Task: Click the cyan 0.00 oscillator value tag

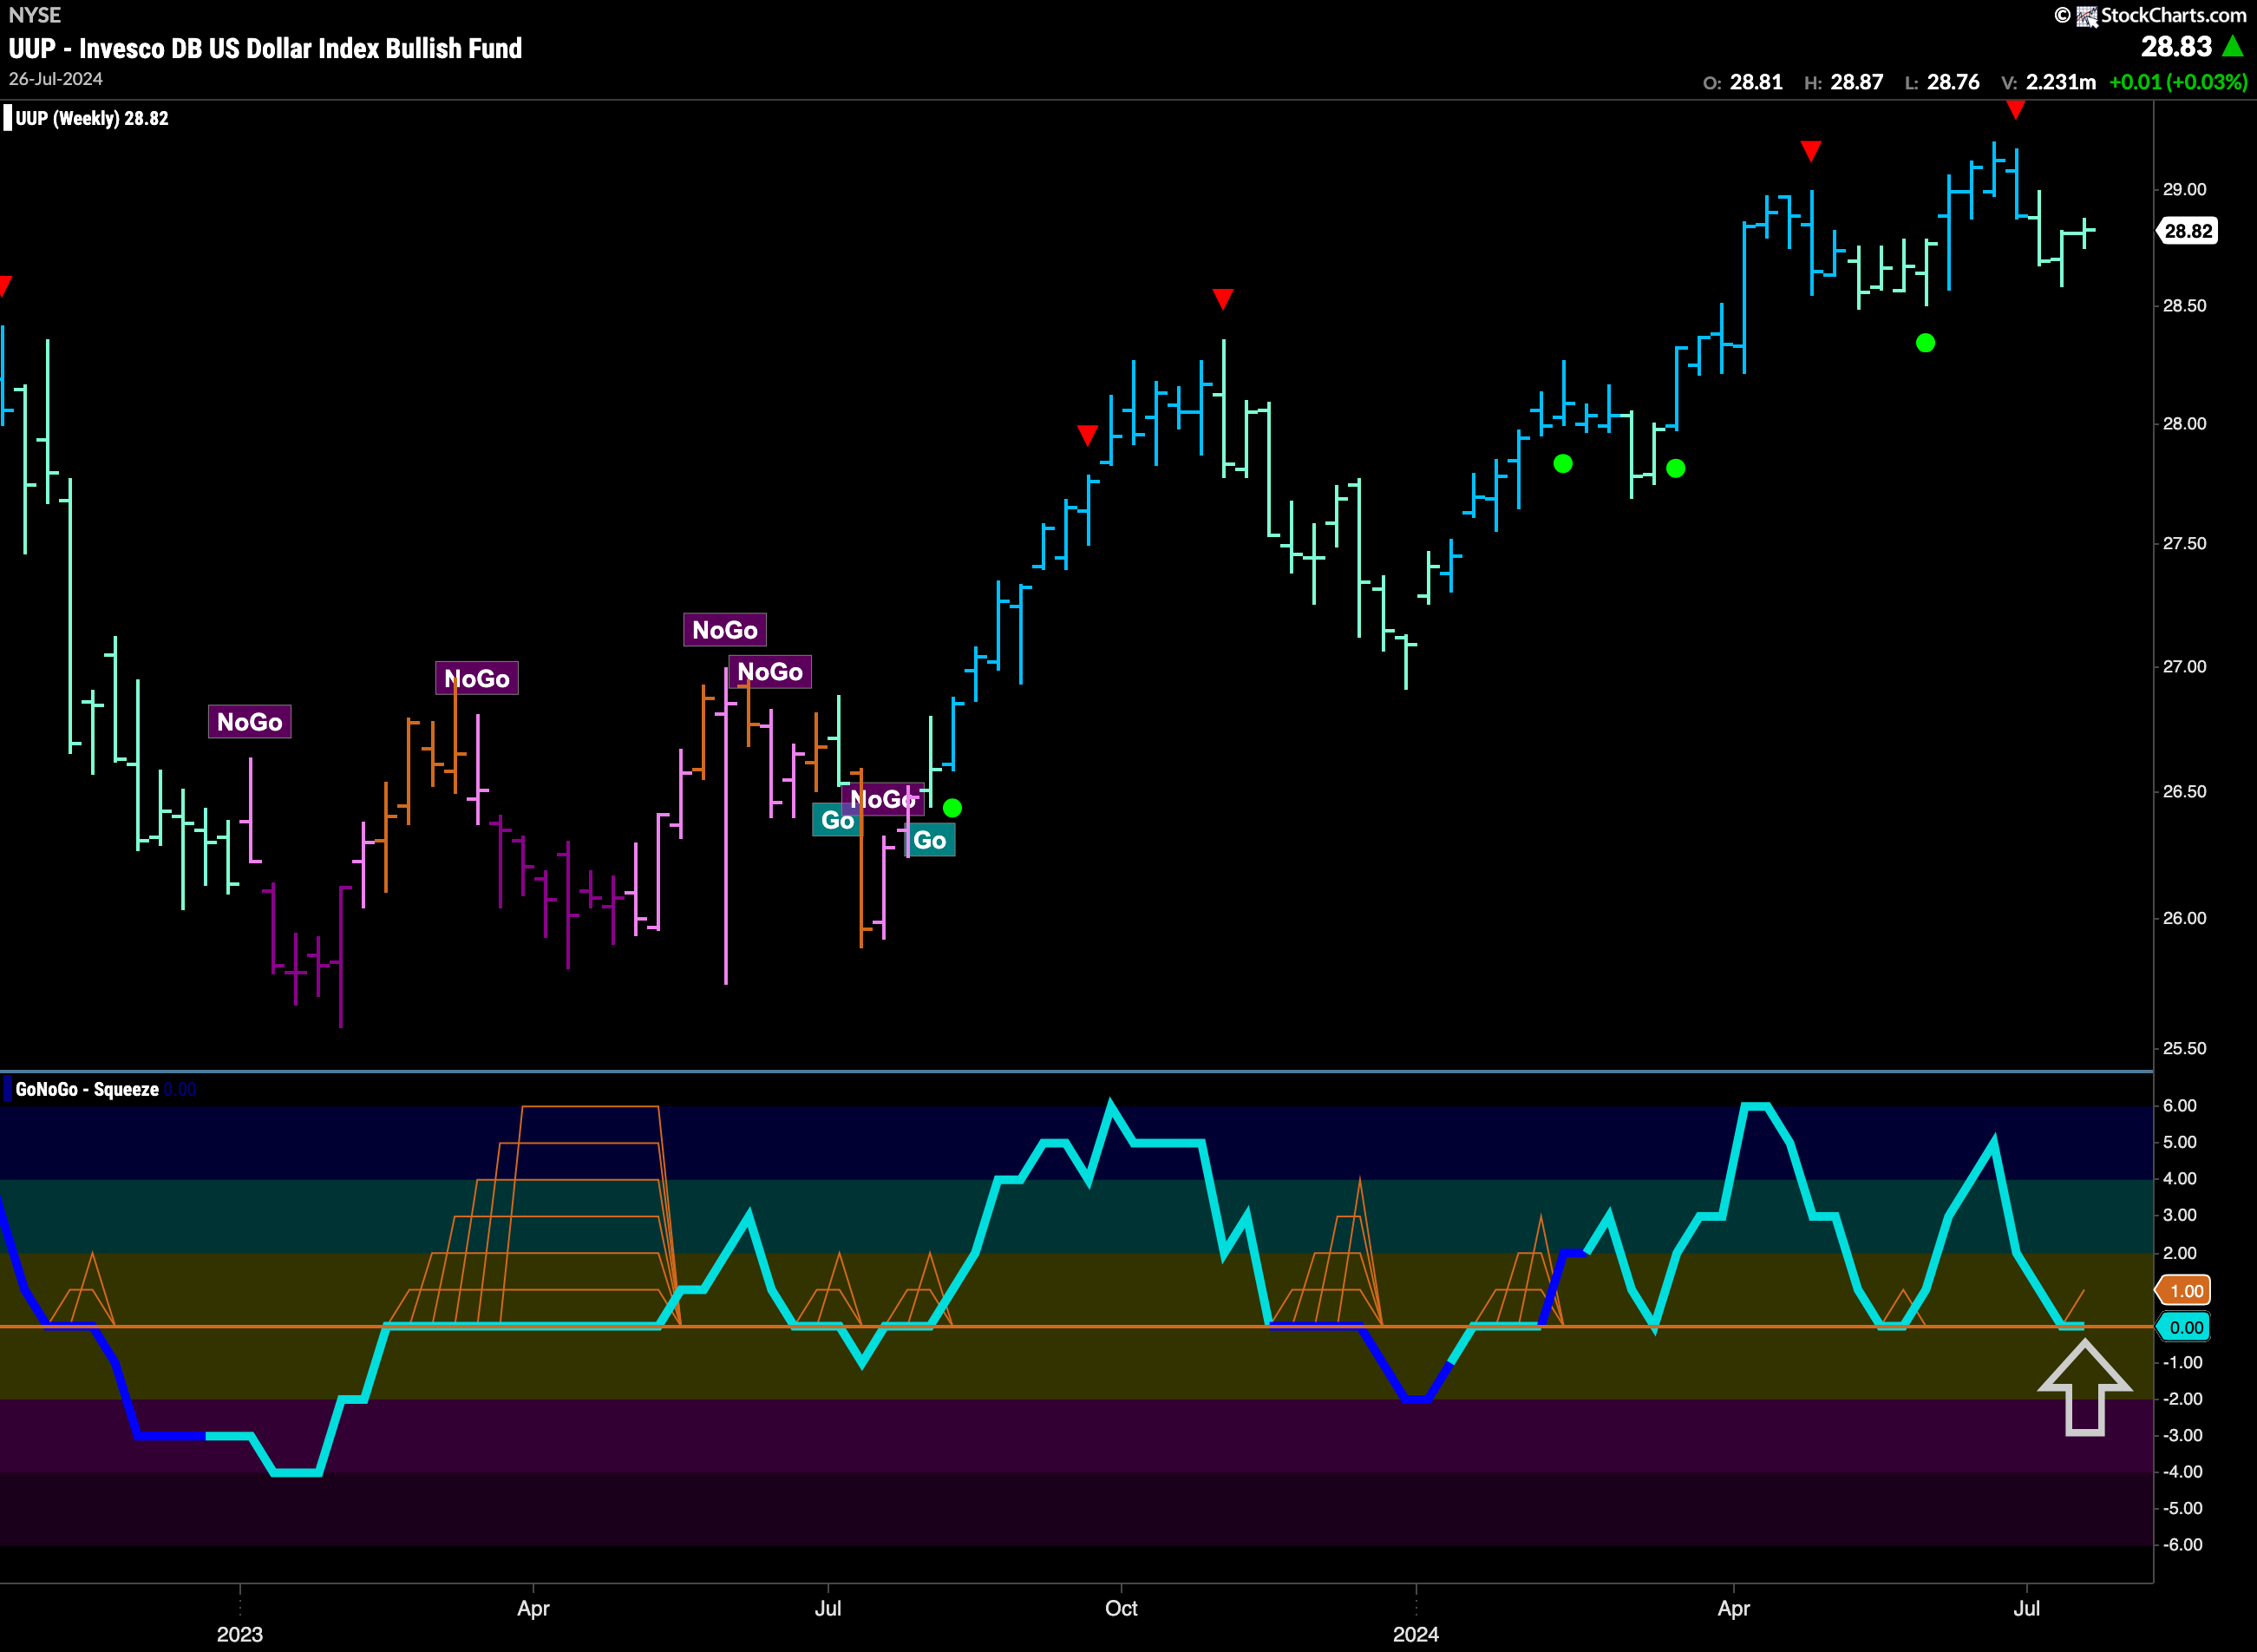Action: (2185, 1327)
